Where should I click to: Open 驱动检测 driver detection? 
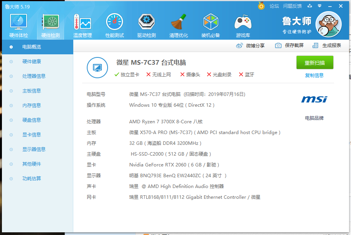147,26
